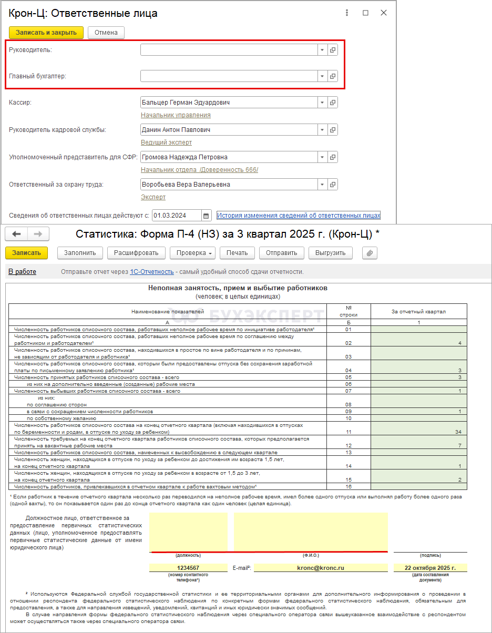Open the Эксперт position link

point(153,197)
